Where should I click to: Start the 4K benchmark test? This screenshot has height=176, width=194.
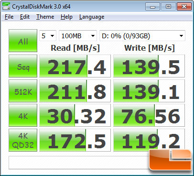tap(23, 115)
